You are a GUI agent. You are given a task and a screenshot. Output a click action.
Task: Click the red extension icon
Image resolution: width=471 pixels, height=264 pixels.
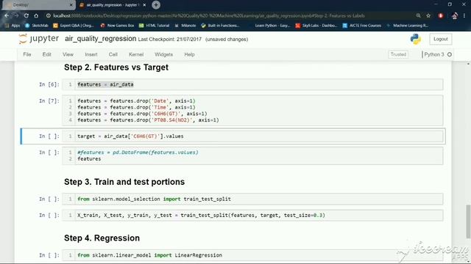[441, 15]
